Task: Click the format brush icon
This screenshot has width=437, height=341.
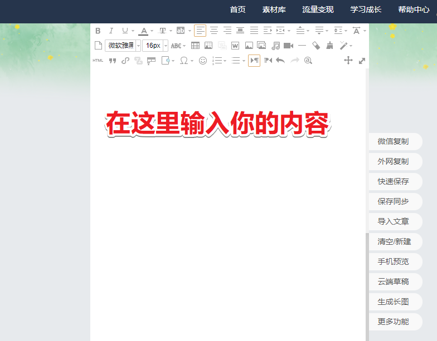Action: (x=330, y=46)
